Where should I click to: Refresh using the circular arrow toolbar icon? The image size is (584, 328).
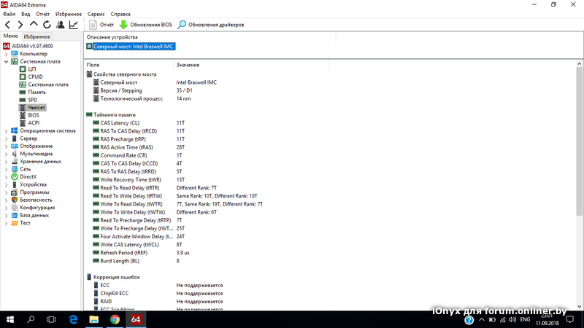coord(47,25)
